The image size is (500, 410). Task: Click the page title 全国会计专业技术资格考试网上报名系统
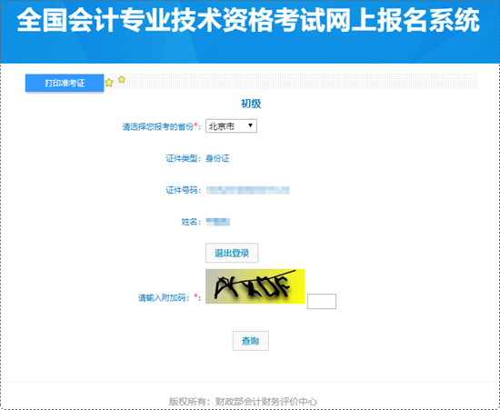(x=248, y=20)
